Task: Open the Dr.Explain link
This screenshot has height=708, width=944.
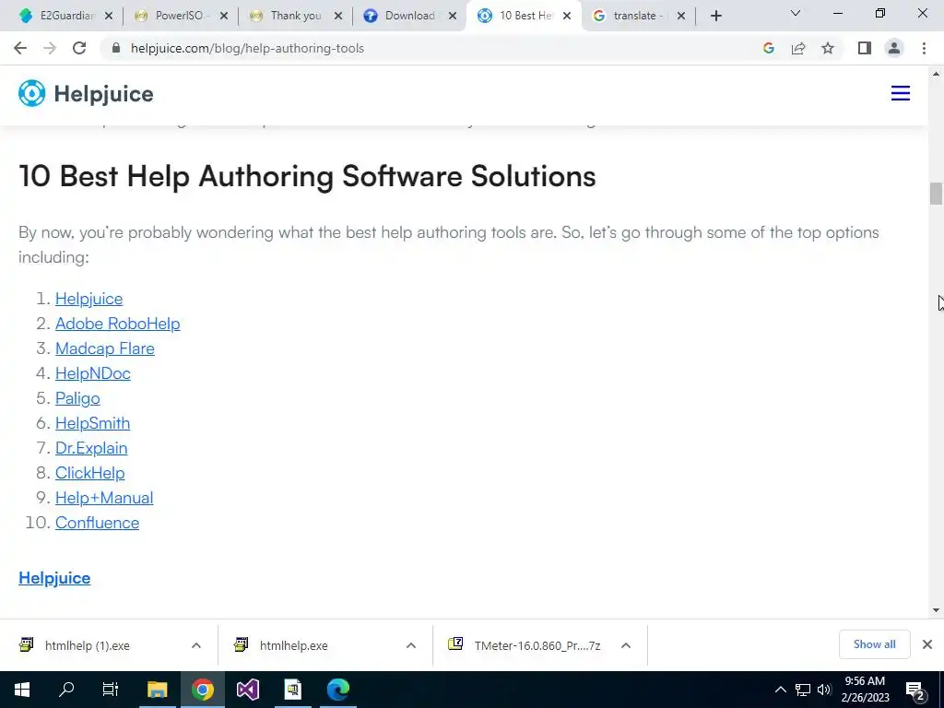Action: pos(91,448)
